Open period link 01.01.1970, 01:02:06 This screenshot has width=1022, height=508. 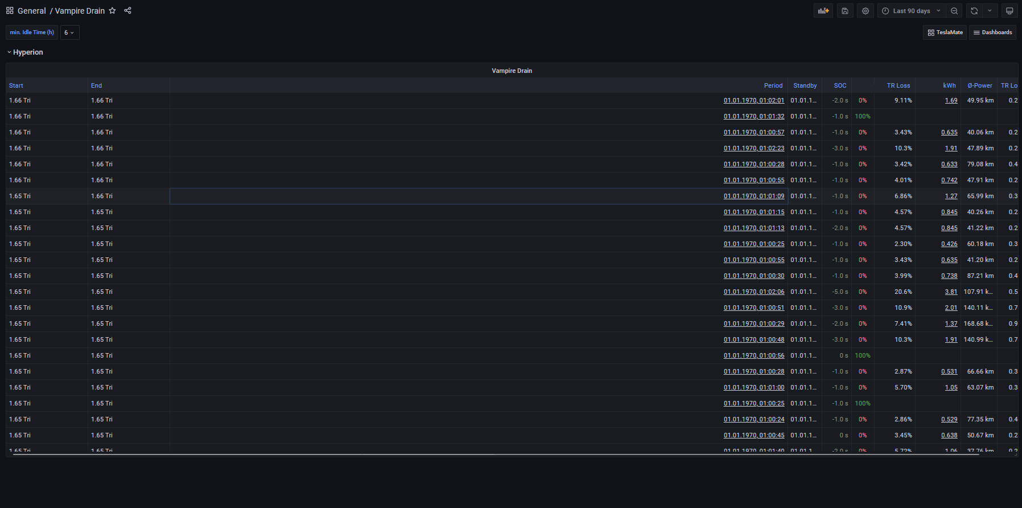coord(754,292)
